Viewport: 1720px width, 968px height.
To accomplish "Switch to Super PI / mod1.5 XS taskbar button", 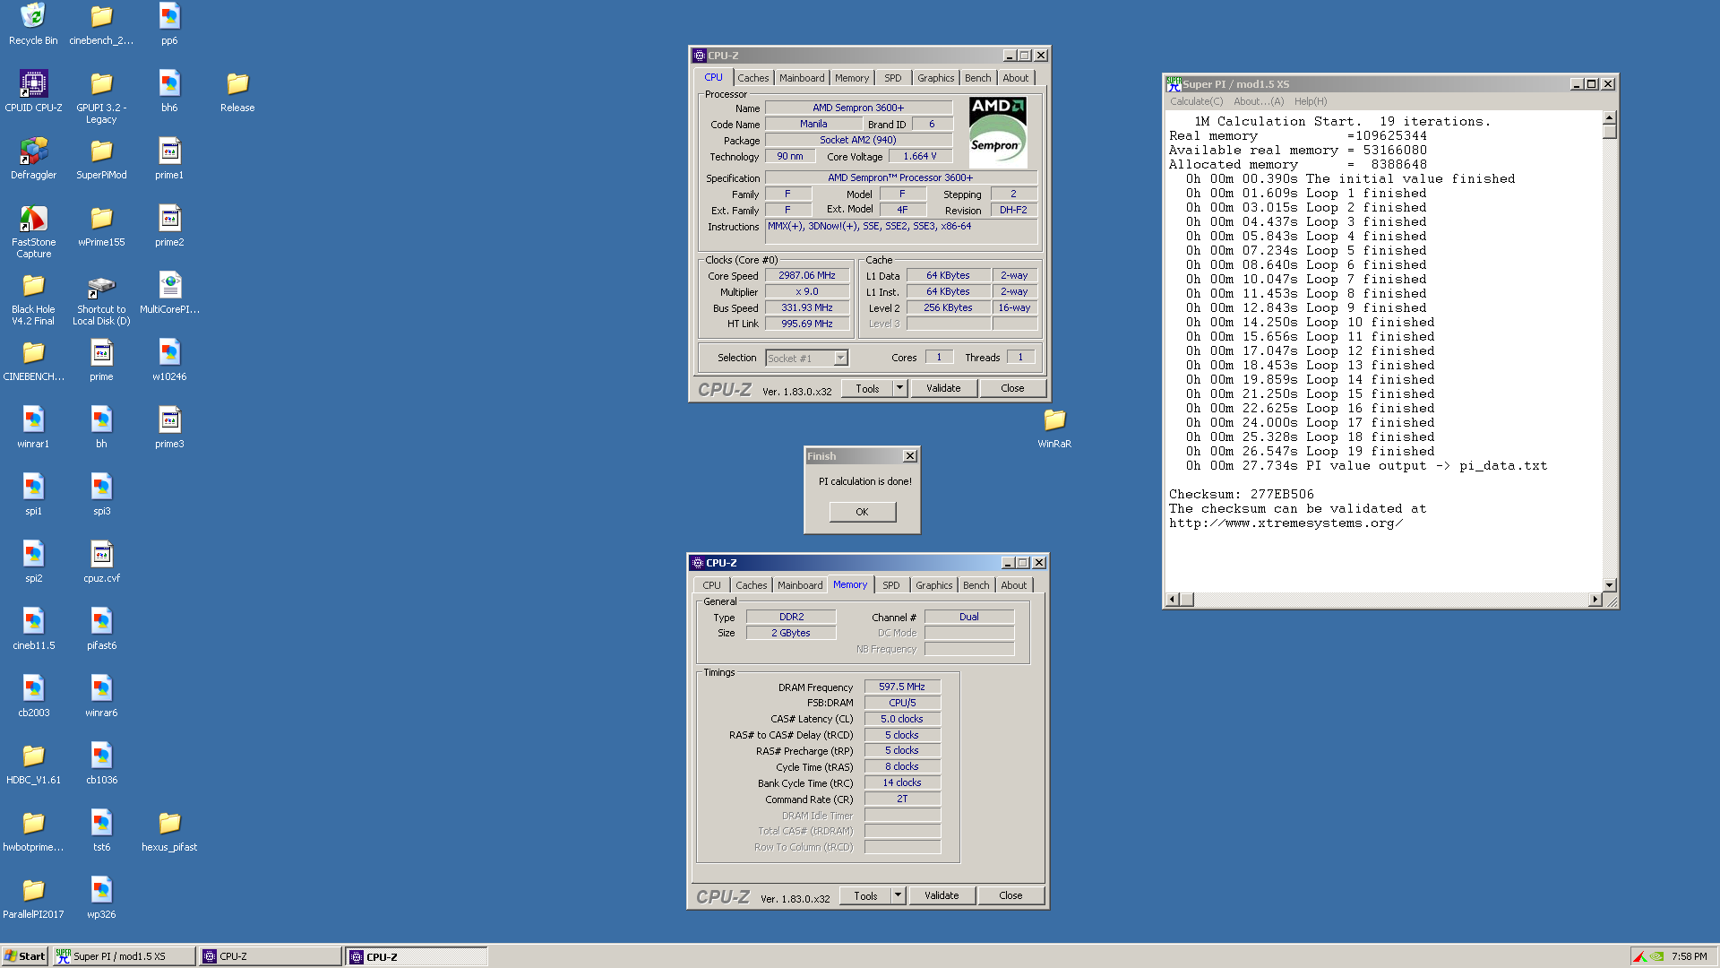I will pyautogui.click(x=124, y=956).
